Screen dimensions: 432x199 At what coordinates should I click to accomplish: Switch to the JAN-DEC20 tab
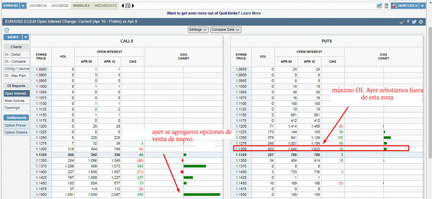60,5
